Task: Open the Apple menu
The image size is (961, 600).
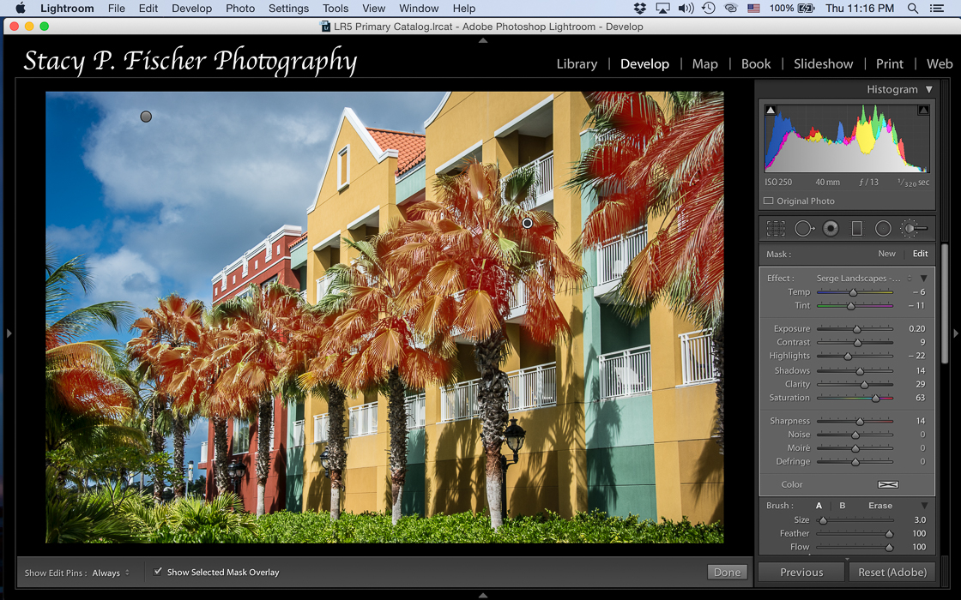Action: (x=21, y=8)
